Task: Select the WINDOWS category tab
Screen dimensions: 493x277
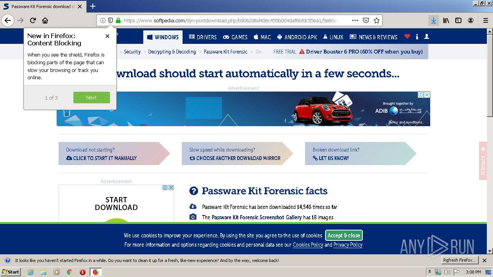Action: 163,37
